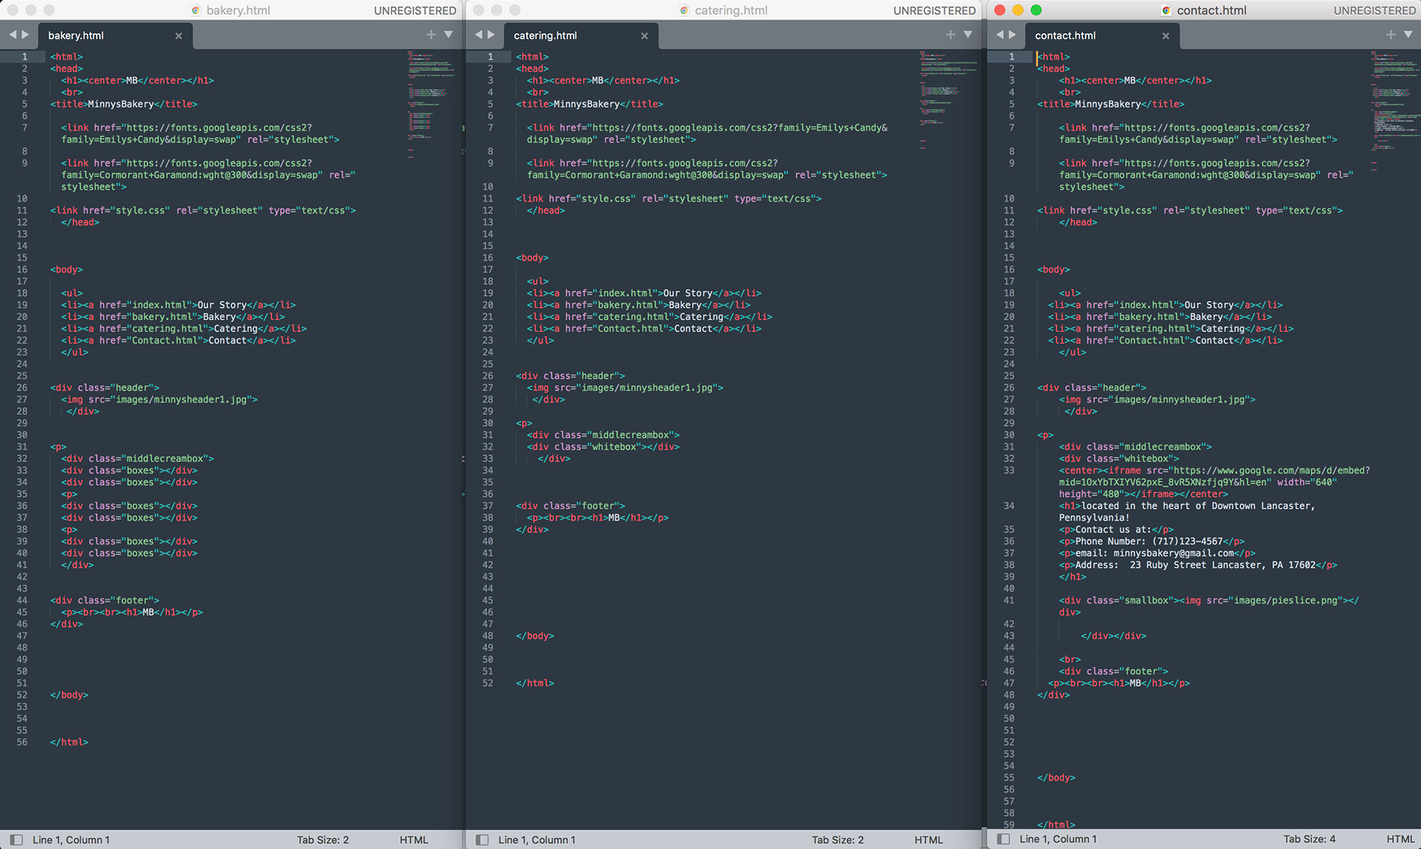The width and height of the screenshot is (1421, 849).
Task: Toggle the side bar in catering.html window
Action: [482, 839]
